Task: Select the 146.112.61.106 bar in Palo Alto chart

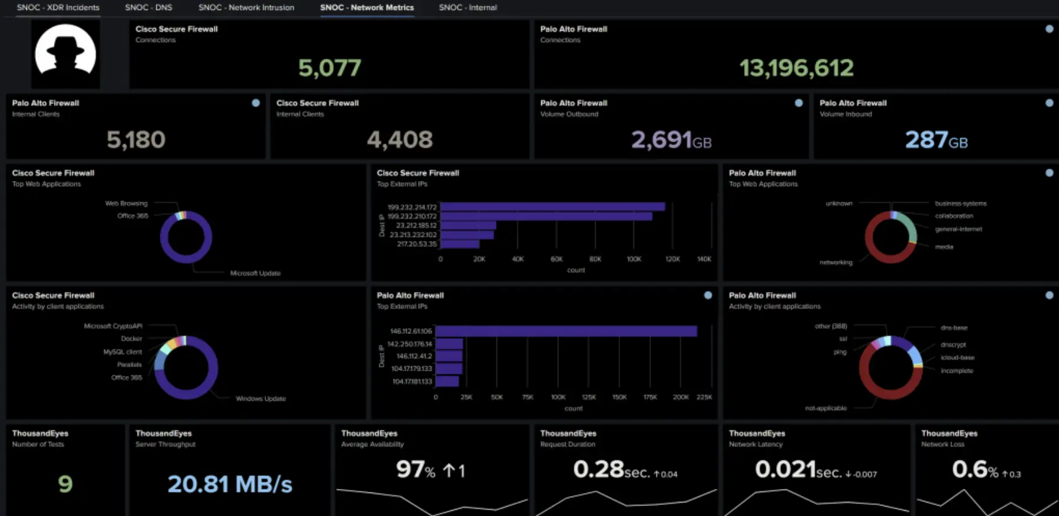Action: pos(566,331)
